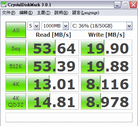Start the Seq sequential test
The width and height of the screenshot is (138, 126).
point(16,48)
